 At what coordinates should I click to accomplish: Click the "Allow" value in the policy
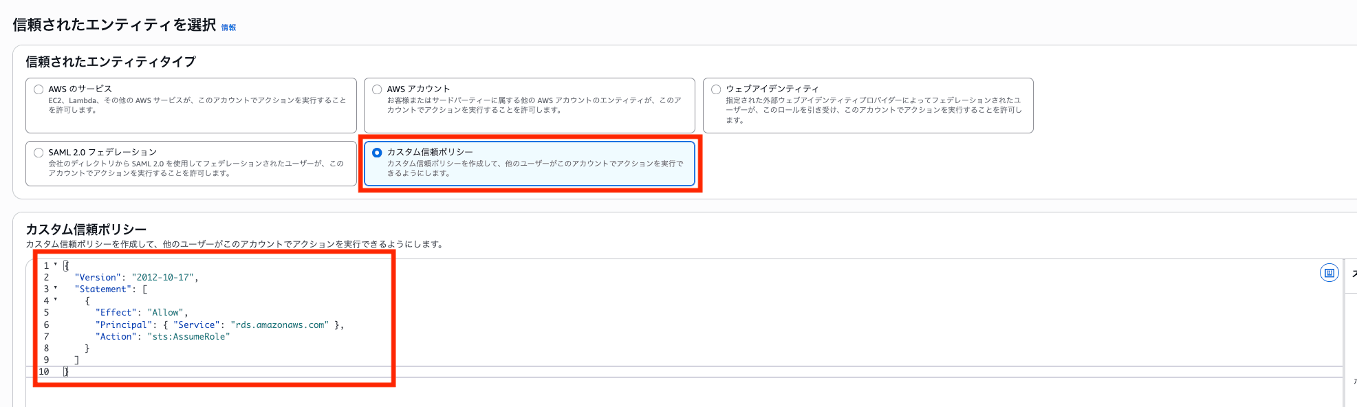[x=165, y=313]
